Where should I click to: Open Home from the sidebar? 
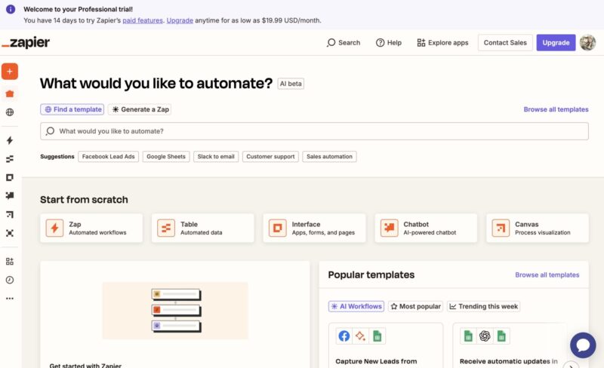click(10, 94)
